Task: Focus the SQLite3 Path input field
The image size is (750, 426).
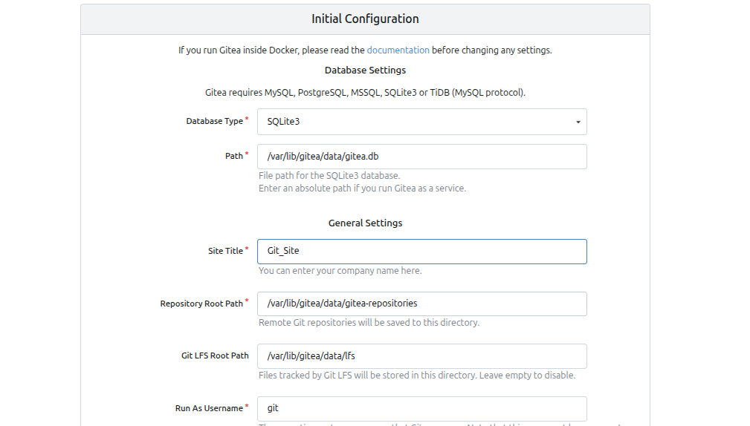Action: point(422,157)
